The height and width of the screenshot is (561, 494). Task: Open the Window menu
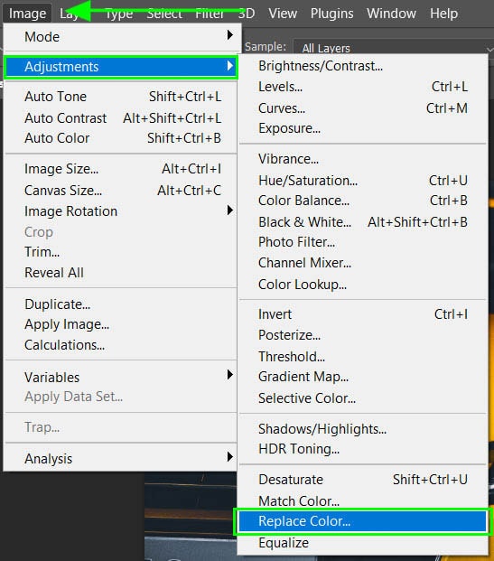pyautogui.click(x=391, y=14)
